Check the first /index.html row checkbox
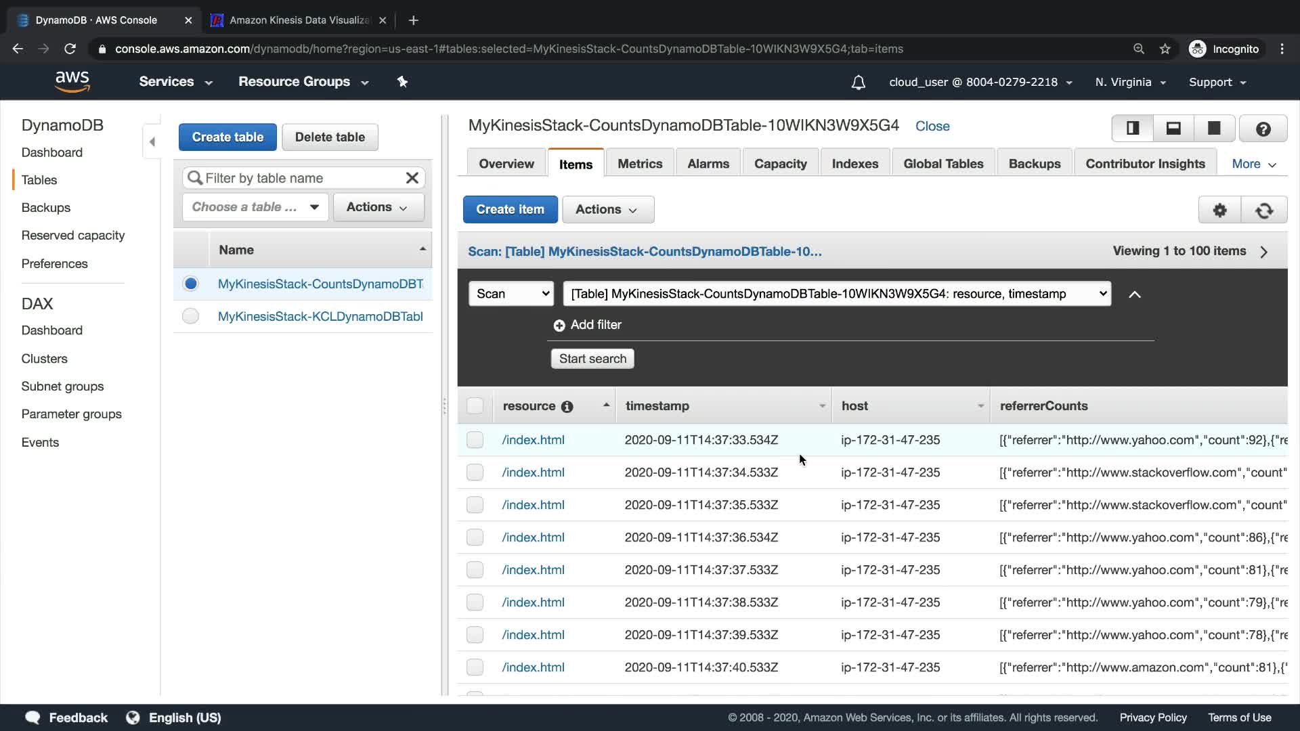The image size is (1300, 731). pyautogui.click(x=475, y=440)
